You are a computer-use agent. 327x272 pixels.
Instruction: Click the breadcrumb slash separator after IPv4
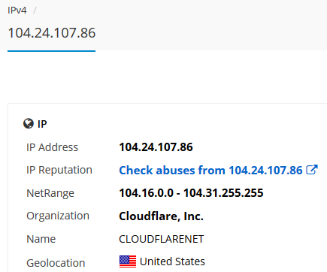pos(35,11)
